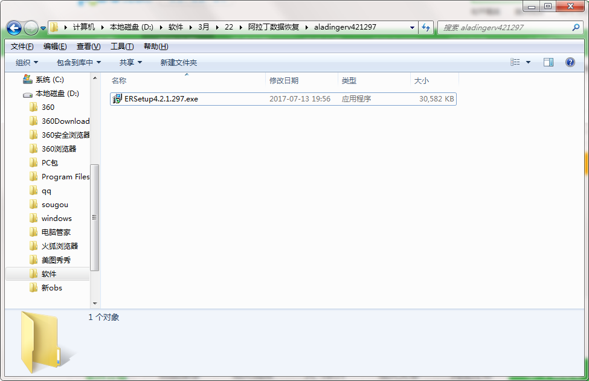Screen dimensions: 589x381
Task: Open the 火狐浏览器 folder in tree
Action: click(60, 246)
